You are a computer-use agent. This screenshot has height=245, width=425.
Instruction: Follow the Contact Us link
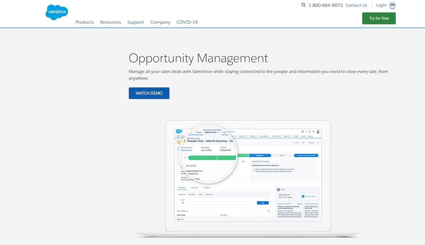click(356, 5)
